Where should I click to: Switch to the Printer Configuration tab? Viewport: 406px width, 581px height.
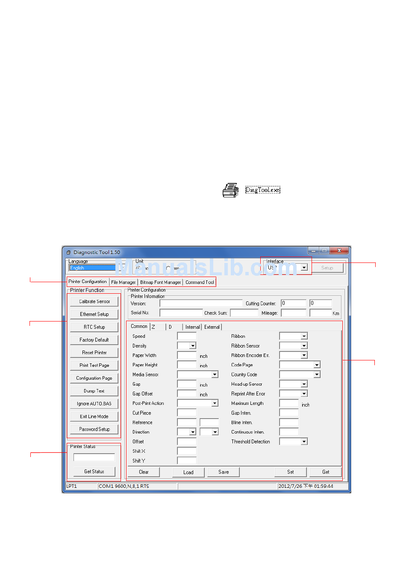point(88,282)
